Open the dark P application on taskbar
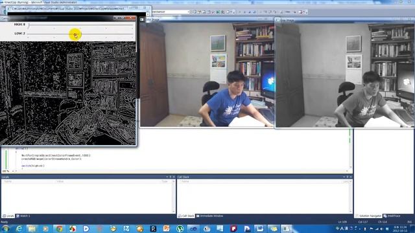Screen dimensions: 415x233 (153, 228)
